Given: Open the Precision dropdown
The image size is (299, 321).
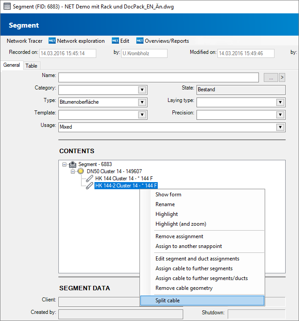Looking at the screenshot, I should (x=280, y=115).
